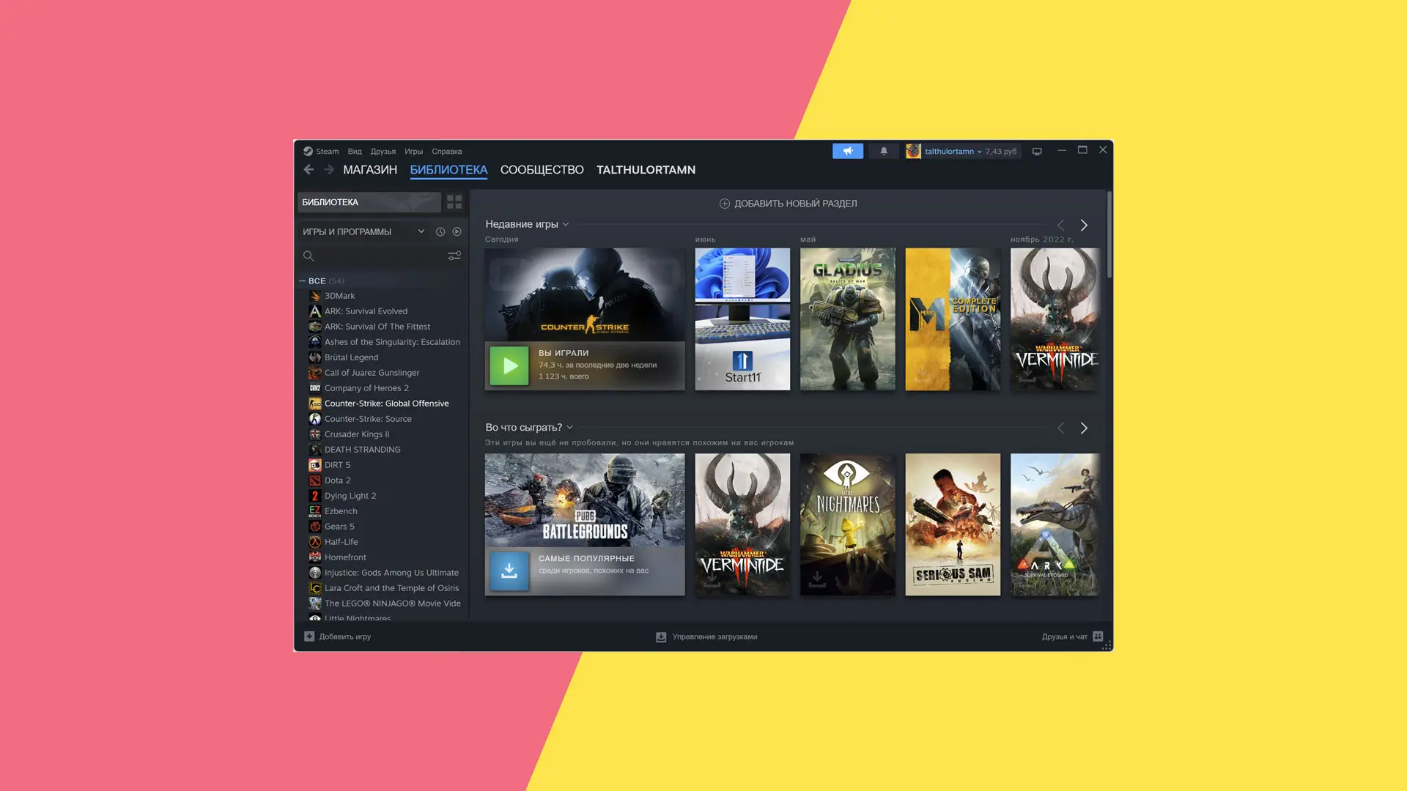Play Counter-Strike with the green play button

(509, 365)
